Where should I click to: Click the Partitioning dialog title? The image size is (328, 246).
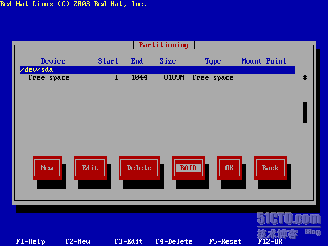click(x=164, y=45)
